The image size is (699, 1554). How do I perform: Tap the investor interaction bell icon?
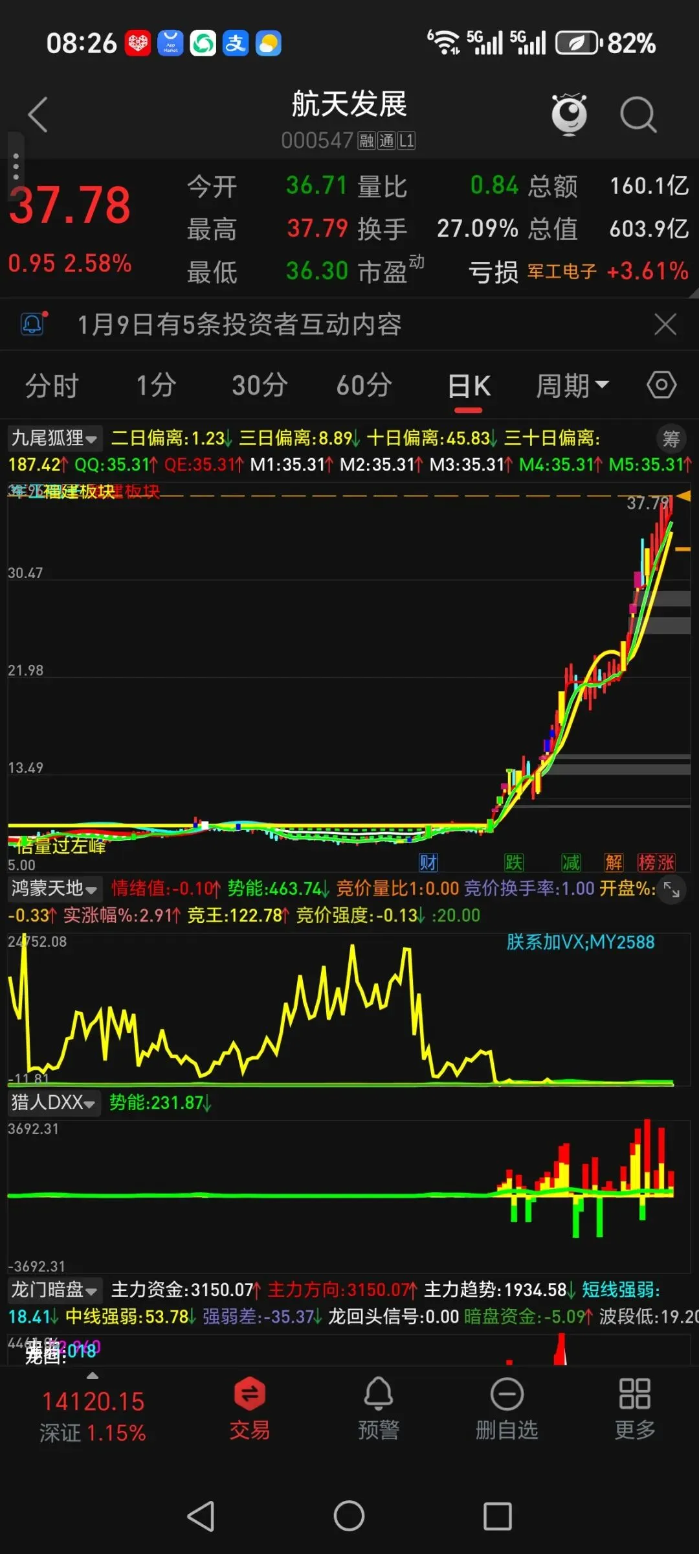point(32,323)
